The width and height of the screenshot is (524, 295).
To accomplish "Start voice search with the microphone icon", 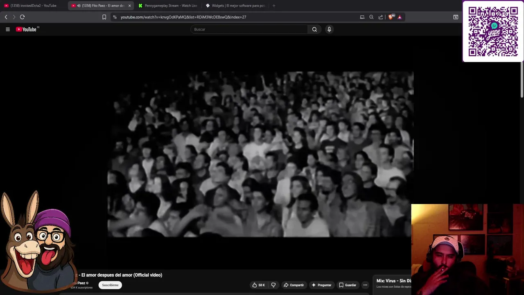I will (x=329, y=29).
